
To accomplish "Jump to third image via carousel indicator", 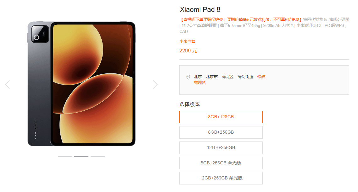I will click(98, 157).
